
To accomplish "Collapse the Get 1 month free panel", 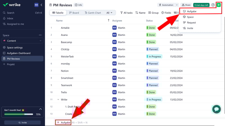I will click(x=40, y=109).
